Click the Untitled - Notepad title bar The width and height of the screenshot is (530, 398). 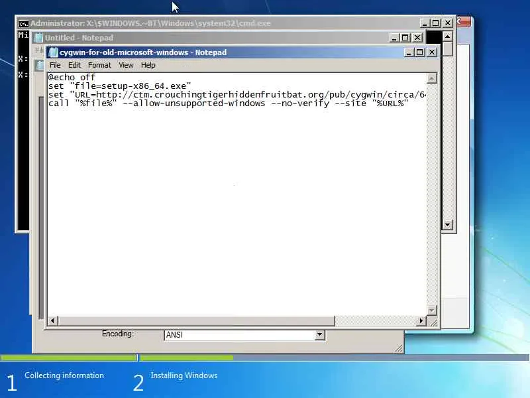(230, 38)
